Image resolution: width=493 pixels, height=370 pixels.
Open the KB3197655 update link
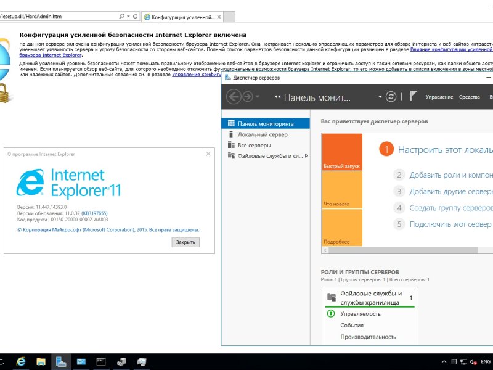pos(94,213)
